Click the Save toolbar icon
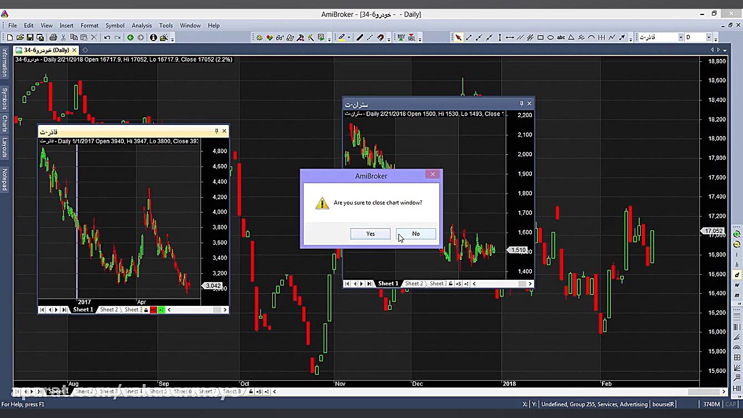Image resolution: width=743 pixels, height=418 pixels. point(30,38)
